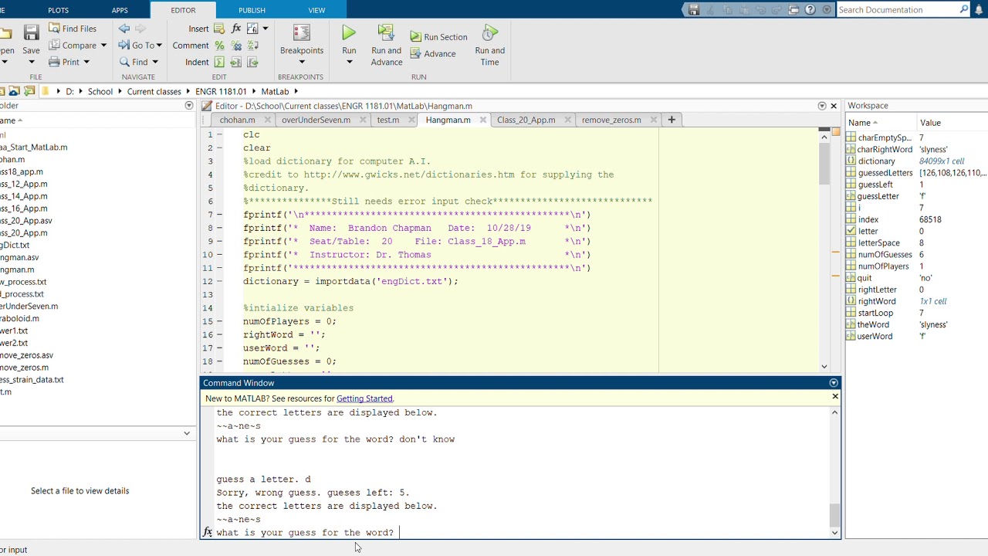Expand the Print dropdown

tap(86, 63)
